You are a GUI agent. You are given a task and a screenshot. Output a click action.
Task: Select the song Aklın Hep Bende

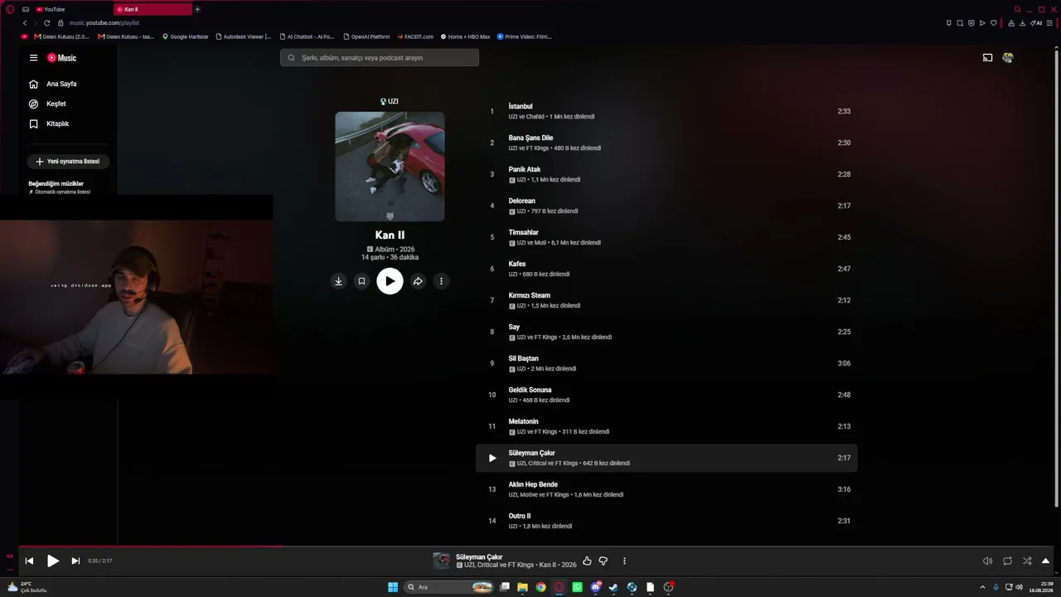[533, 484]
